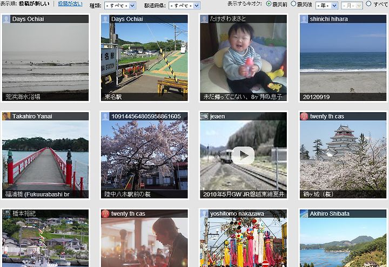Open the 鶴ヶ城（桜）castle photo
The image size is (389, 267).
[343, 155]
